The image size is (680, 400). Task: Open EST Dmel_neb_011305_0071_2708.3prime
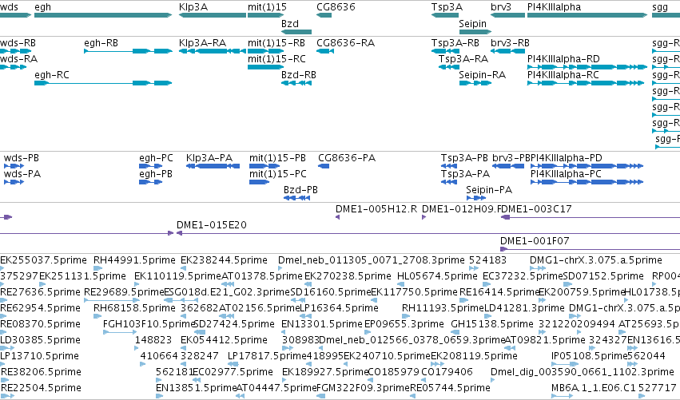coord(372,260)
